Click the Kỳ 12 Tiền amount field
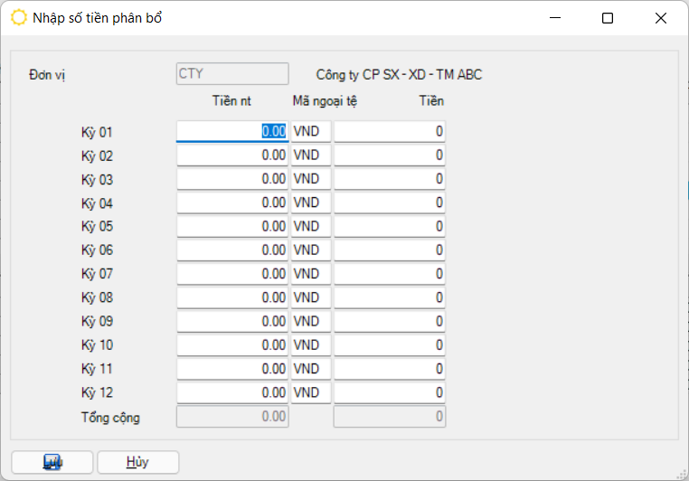Viewport: 689px width, 481px height. (x=390, y=392)
